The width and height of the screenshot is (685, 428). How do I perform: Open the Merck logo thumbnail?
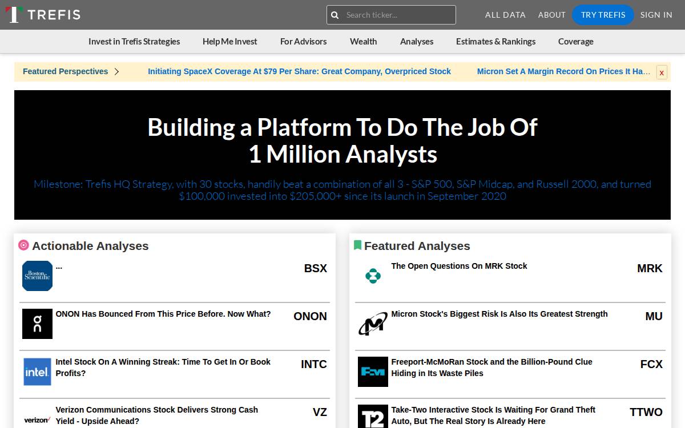click(373, 276)
